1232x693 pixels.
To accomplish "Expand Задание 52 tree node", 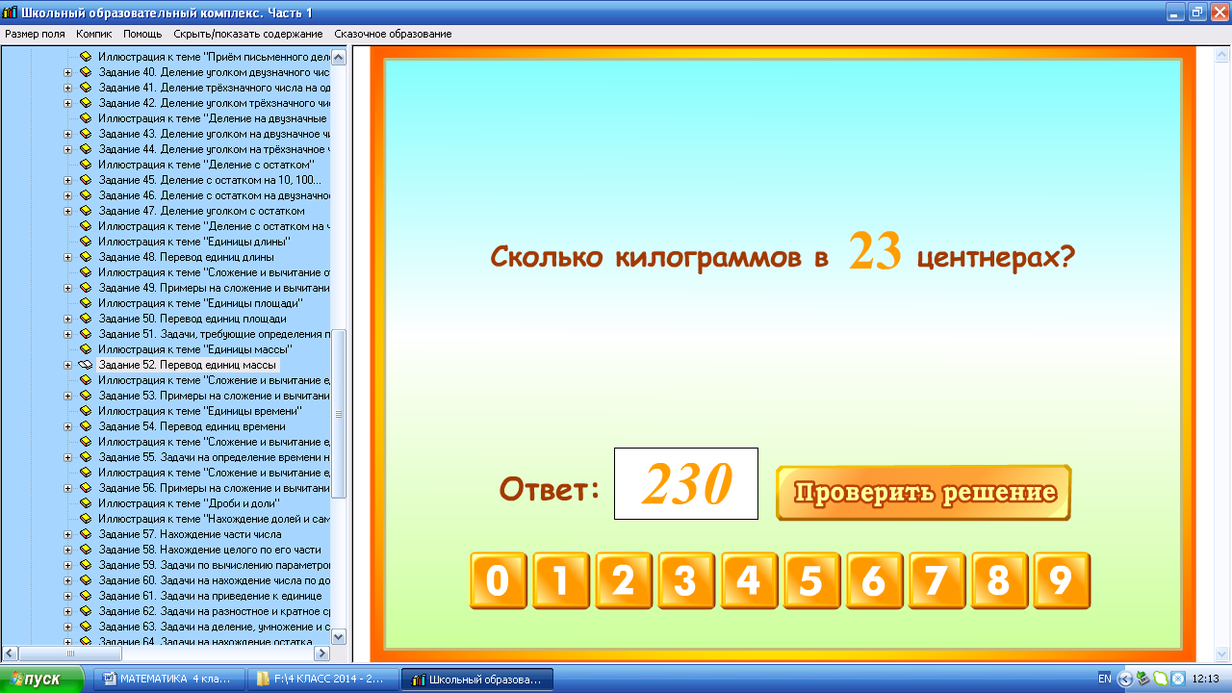I will point(68,365).
